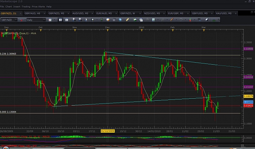Viewport: 255px width, 149px height.
Task: Toggle the first highlighted chart view button
Action: pyautogui.click(x=60, y=20)
